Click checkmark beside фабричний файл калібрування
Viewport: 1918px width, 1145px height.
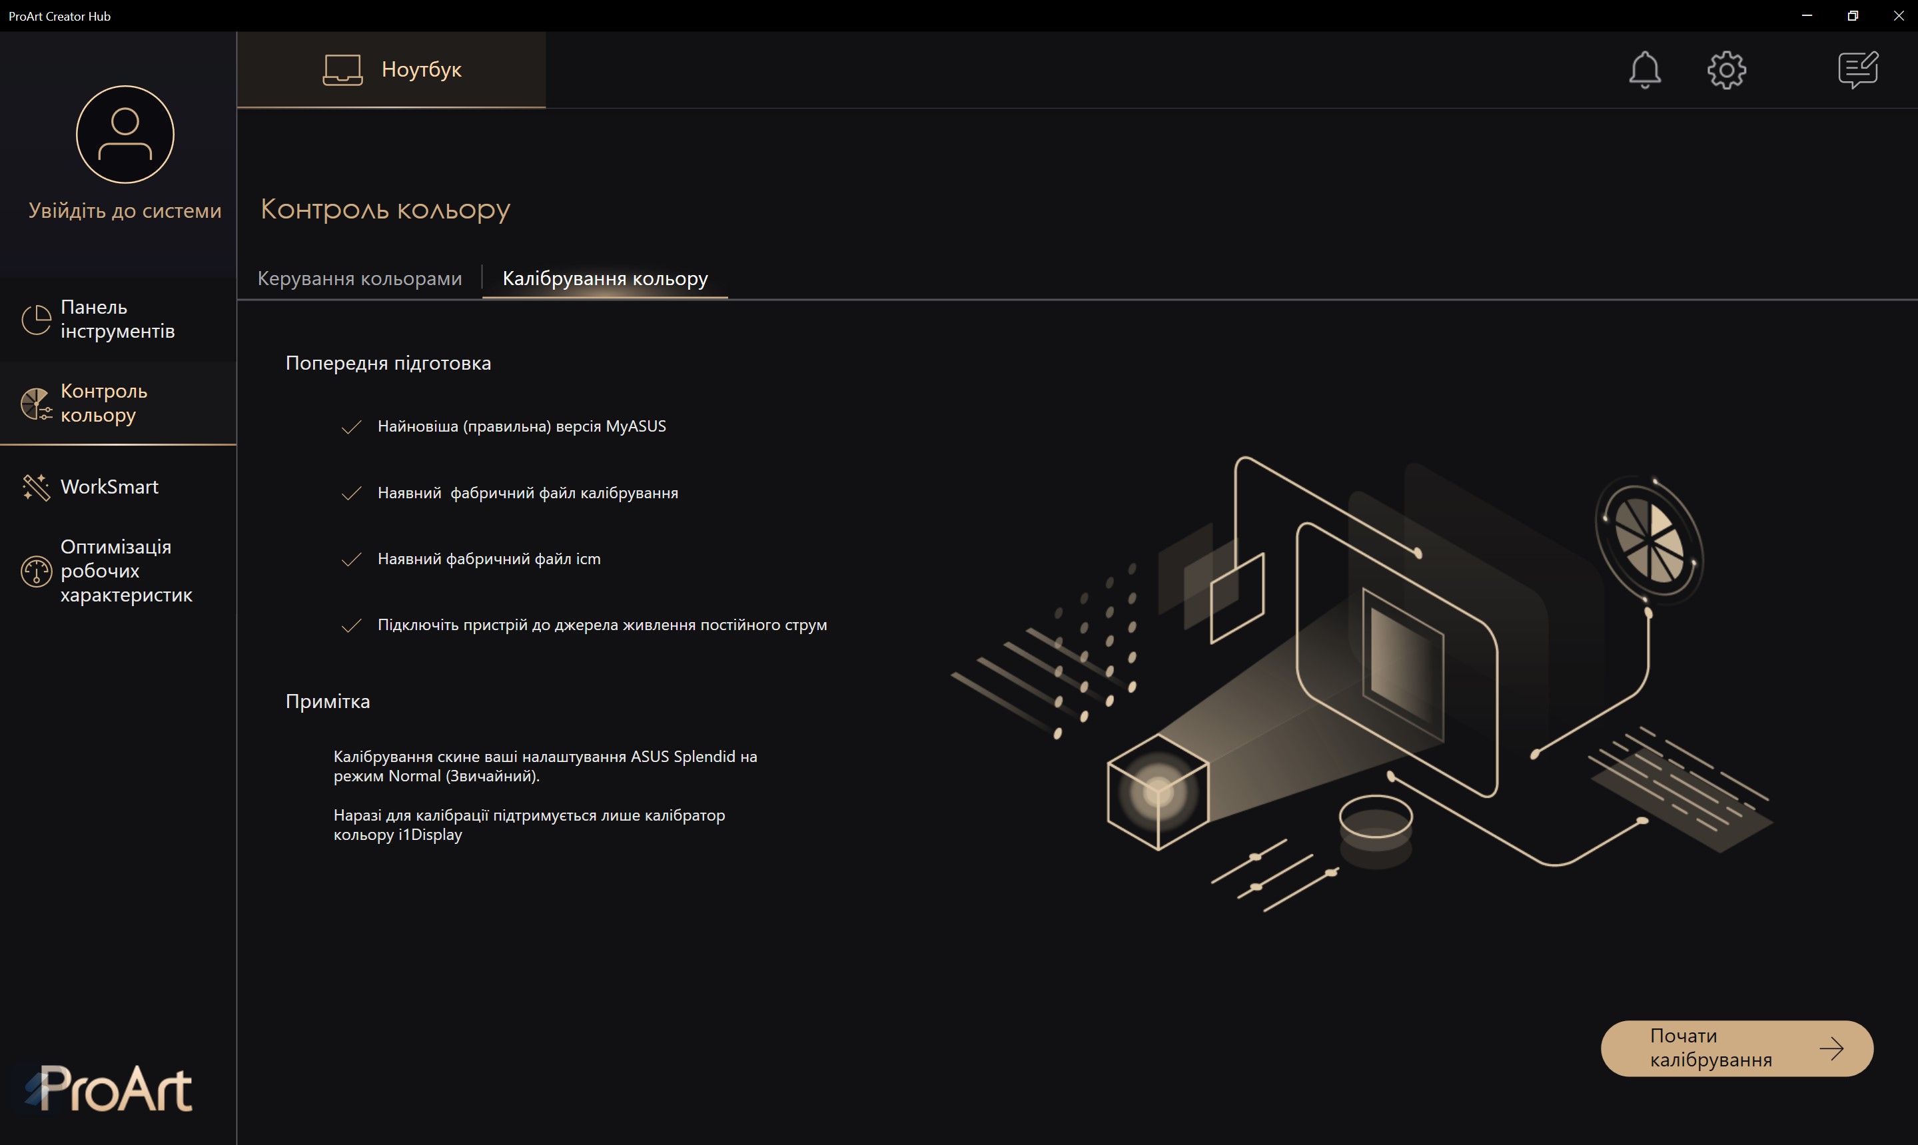pyautogui.click(x=351, y=493)
